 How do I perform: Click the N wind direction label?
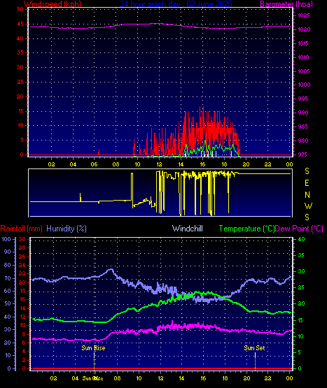(x=307, y=195)
